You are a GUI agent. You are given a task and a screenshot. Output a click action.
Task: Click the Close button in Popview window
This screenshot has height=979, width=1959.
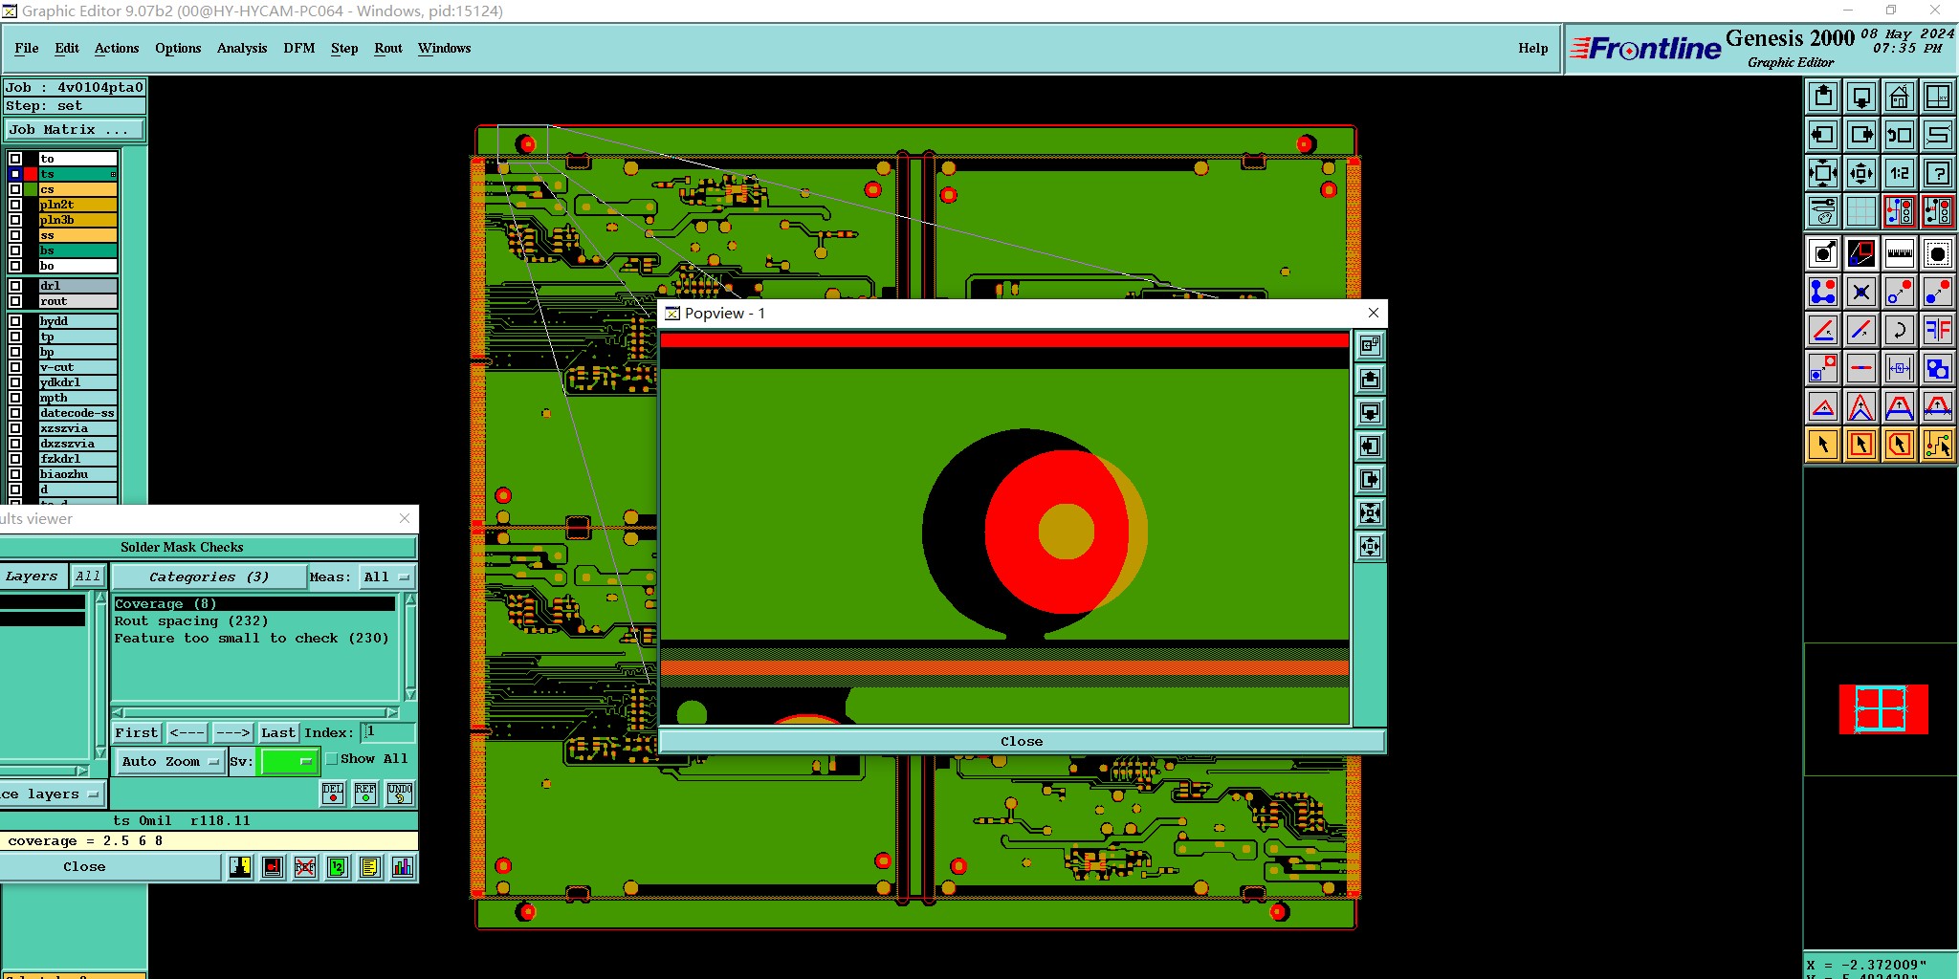pos(1022,742)
